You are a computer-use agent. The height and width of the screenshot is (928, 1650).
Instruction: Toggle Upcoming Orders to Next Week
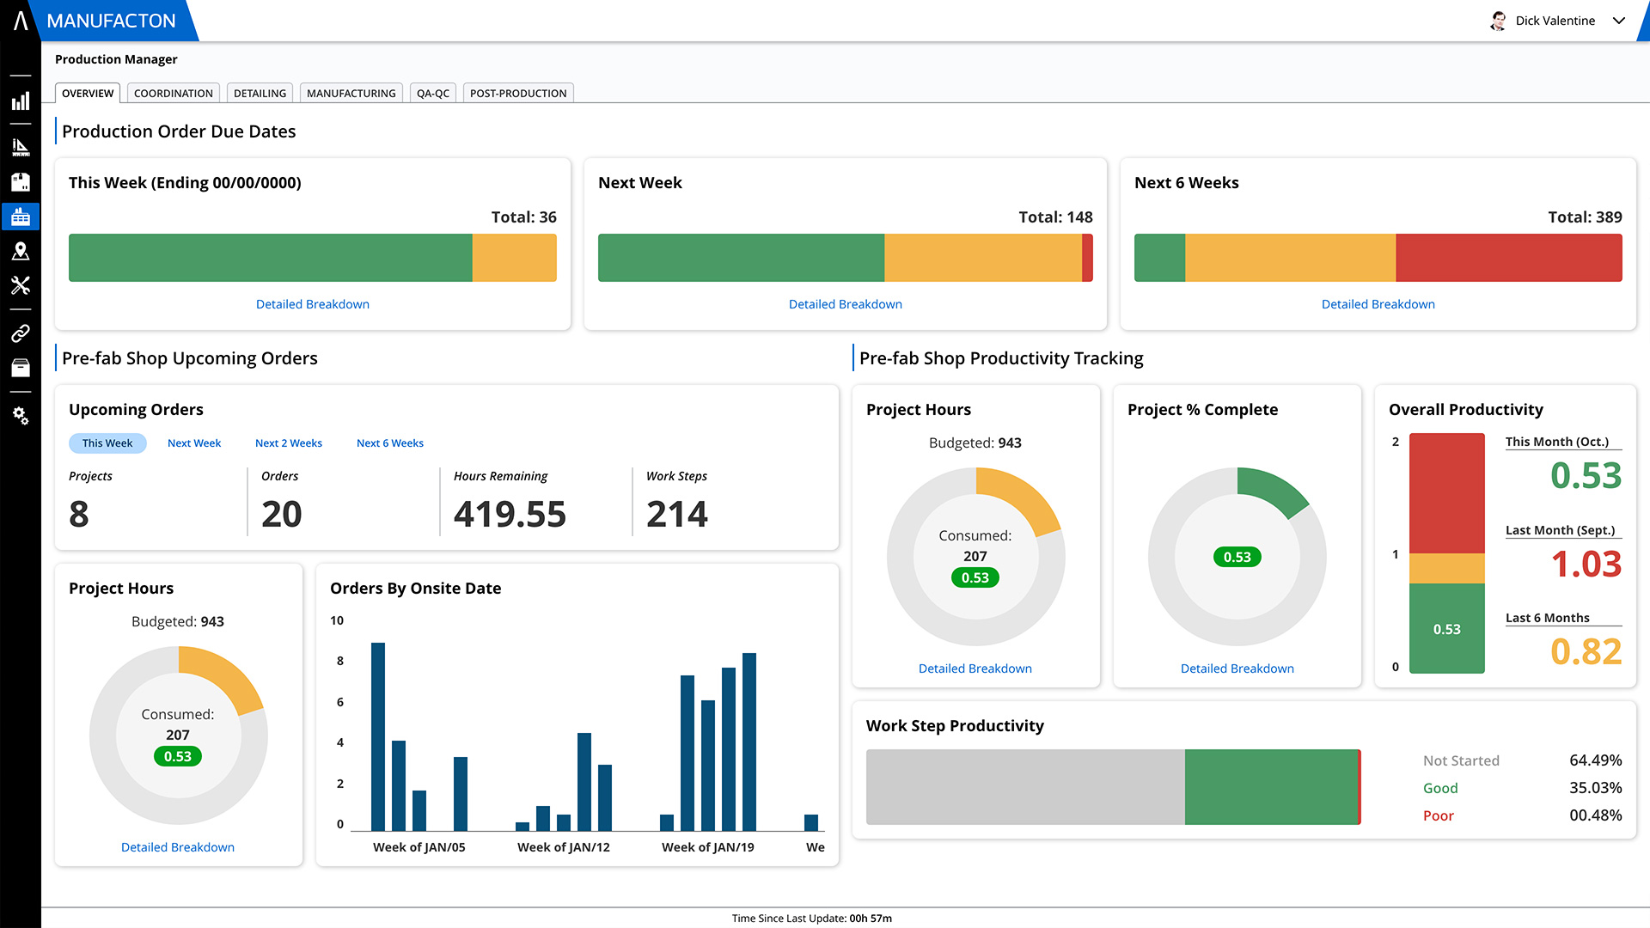click(x=194, y=443)
